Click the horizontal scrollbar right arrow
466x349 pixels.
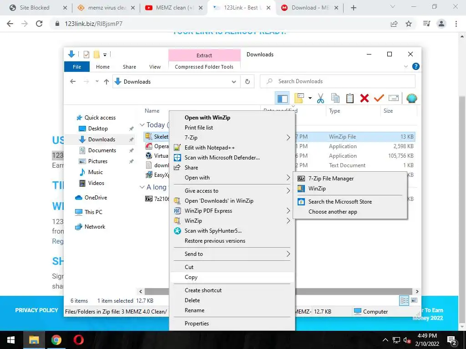[417, 291]
